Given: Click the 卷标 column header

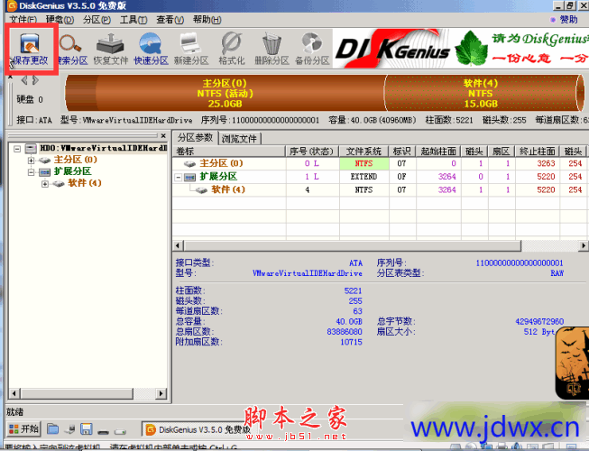Looking at the screenshot, I should (x=229, y=152).
